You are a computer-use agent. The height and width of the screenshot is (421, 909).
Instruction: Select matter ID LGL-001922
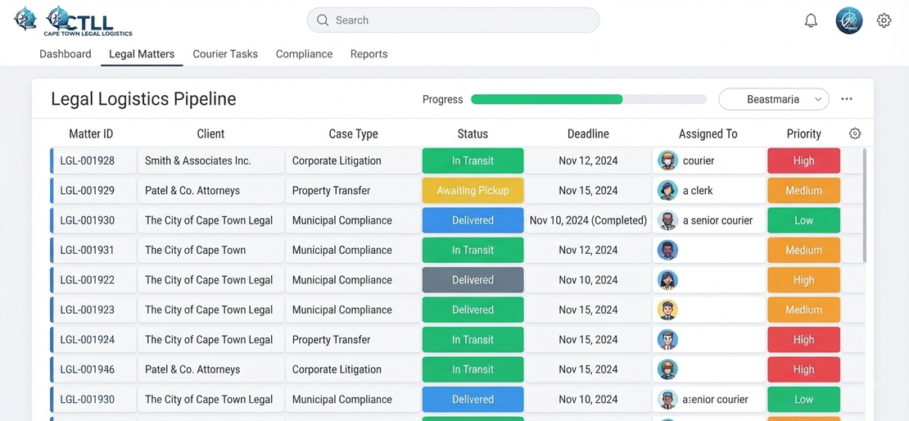click(87, 280)
